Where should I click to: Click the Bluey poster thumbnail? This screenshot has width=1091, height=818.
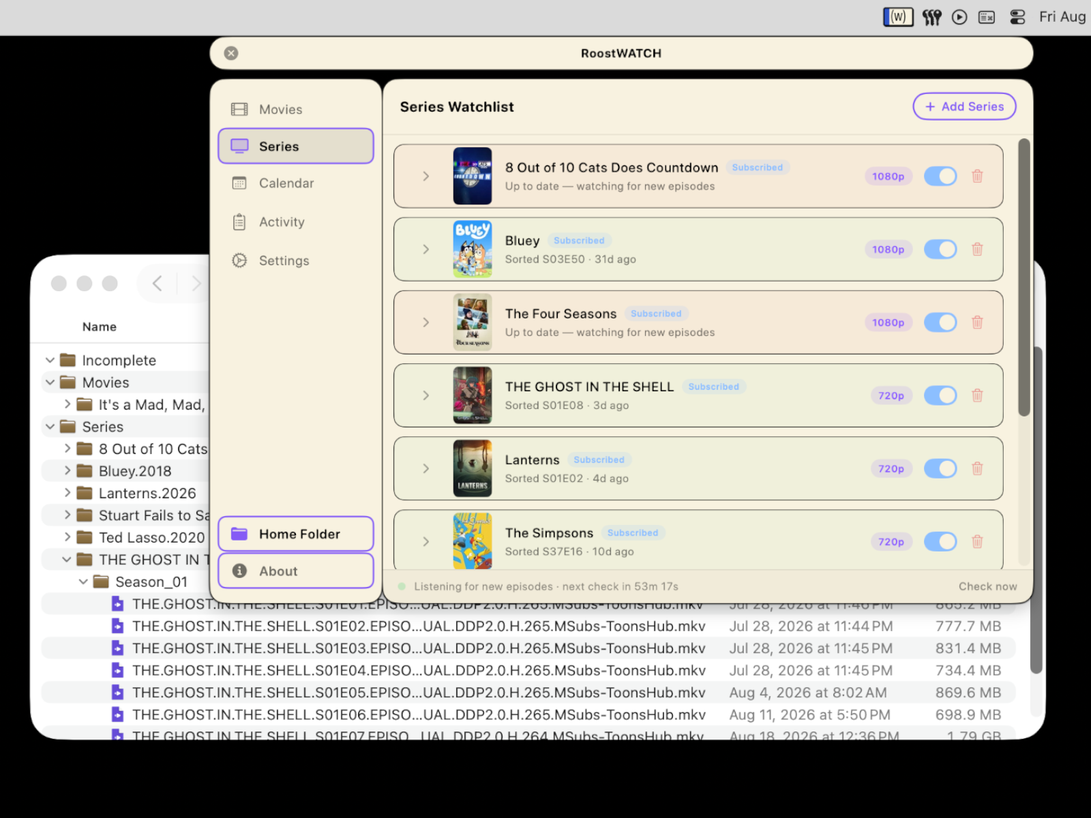coord(473,249)
